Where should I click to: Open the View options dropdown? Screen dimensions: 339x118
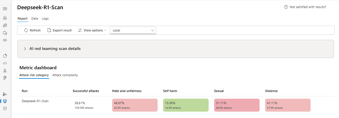tap(92, 30)
